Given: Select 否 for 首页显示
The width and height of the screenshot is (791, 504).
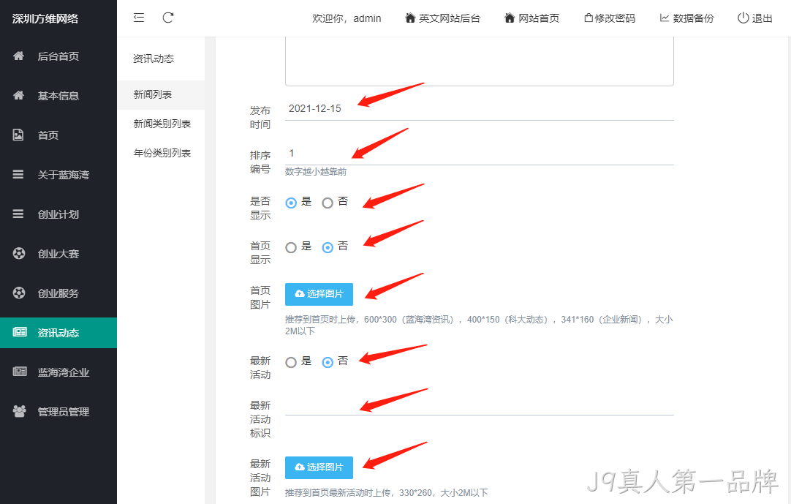Looking at the screenshot, I should (x=328, y=247).
